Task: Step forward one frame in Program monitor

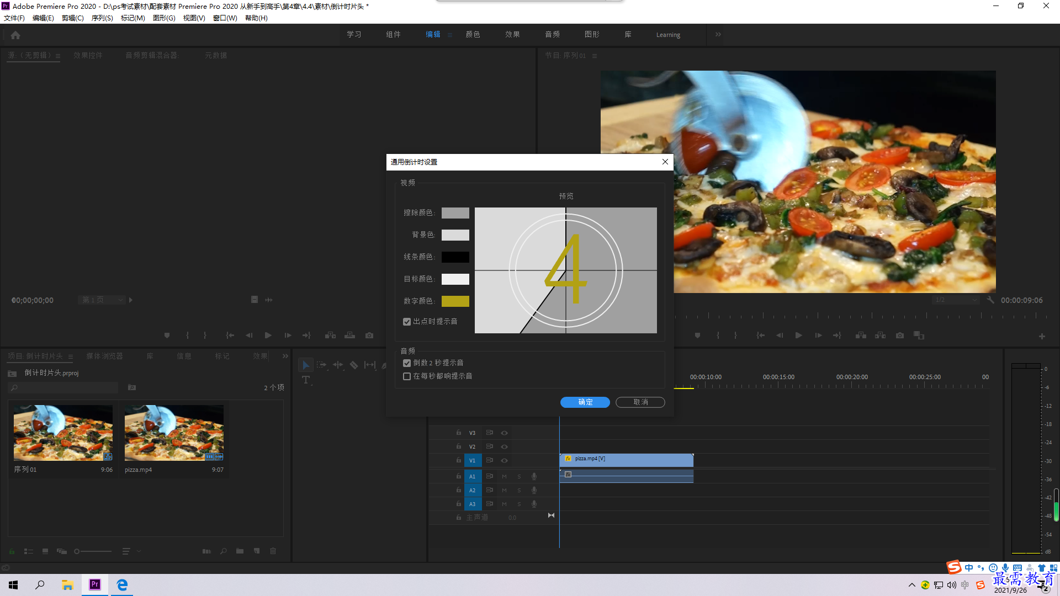Action: coord(818,336)
